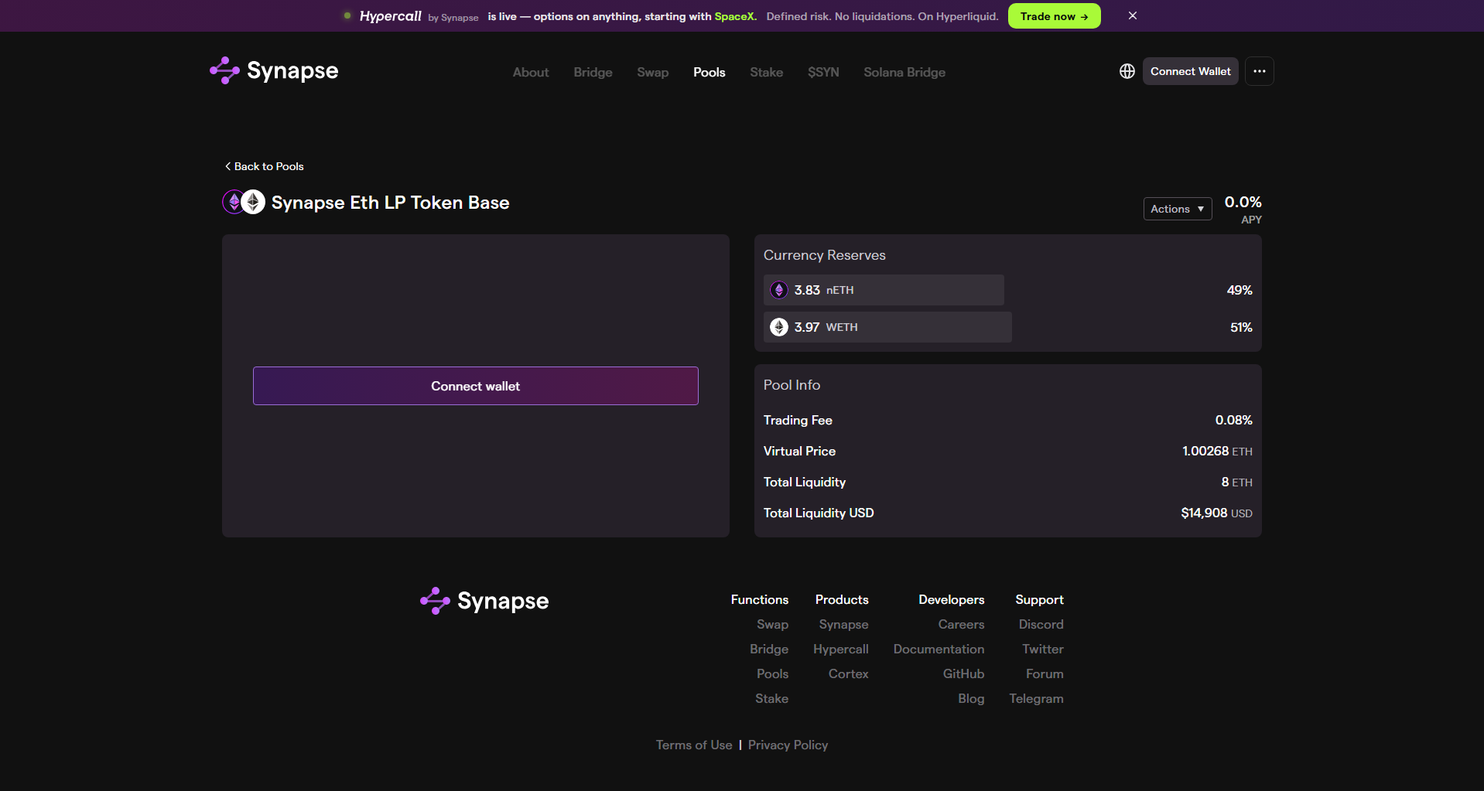Open the Blog link
This screenshot has height=791, width=1484.
coord(972,698)
